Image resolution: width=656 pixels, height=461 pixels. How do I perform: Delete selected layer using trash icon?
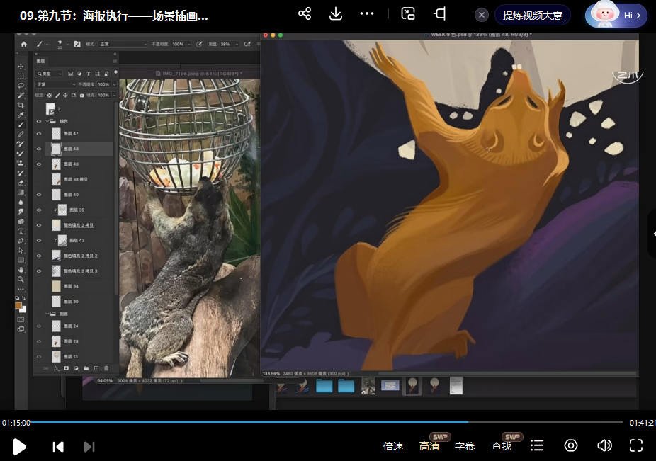tap(106, 368)
